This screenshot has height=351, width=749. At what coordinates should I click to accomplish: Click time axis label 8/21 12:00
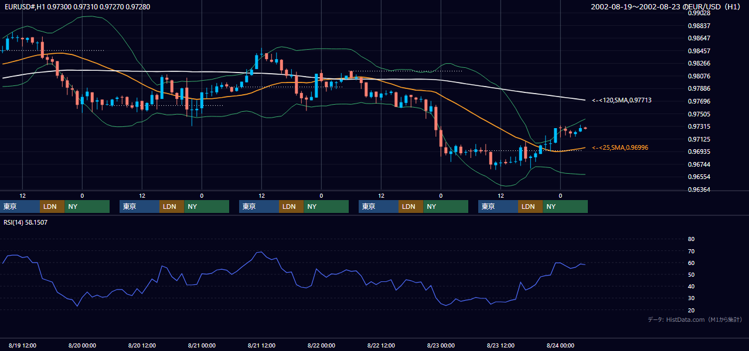tap(261, 345)
